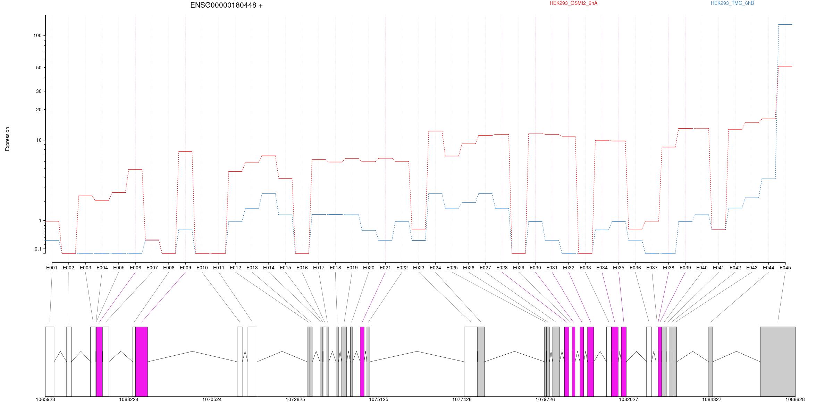Click the wide magenta exon near 1068224

point(142,362)
